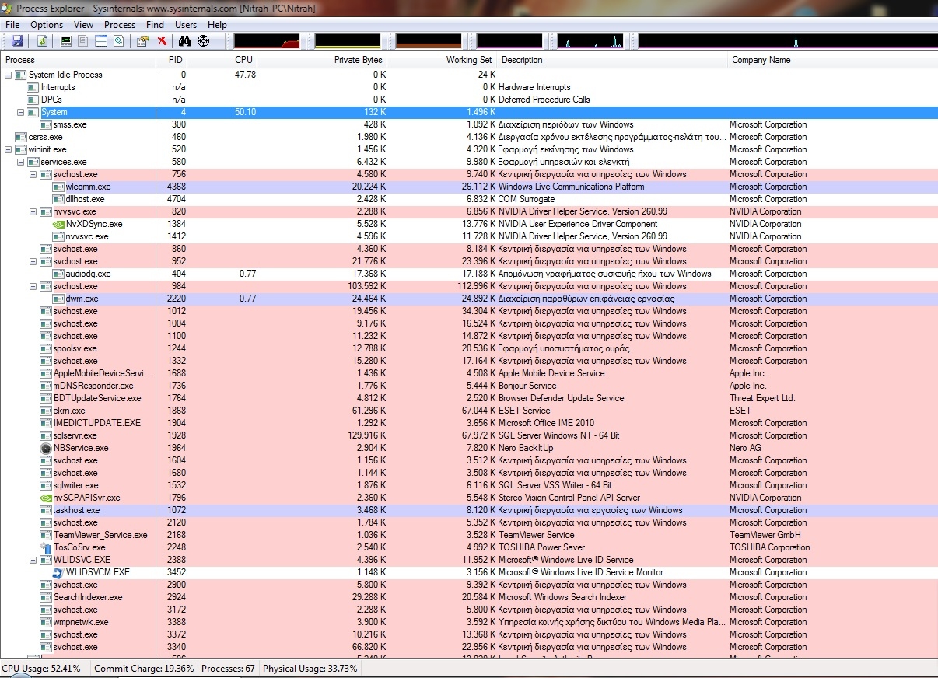Viewport: 938px width, 678px height.
Task: Open the Help menu
Action: (217, 25)
